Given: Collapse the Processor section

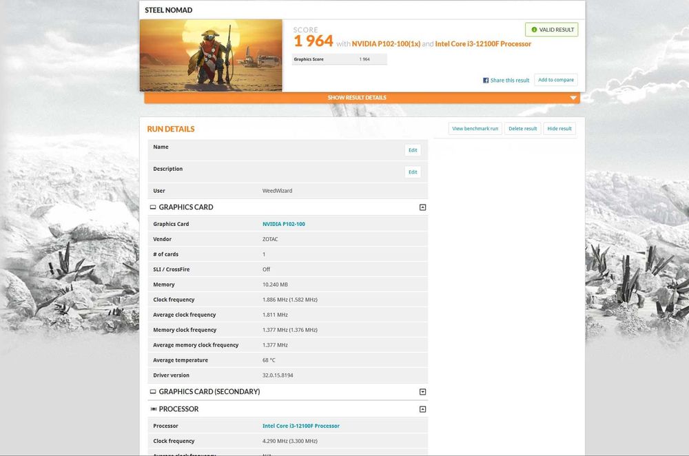Looking at the screenshot, I should point(423,409).
